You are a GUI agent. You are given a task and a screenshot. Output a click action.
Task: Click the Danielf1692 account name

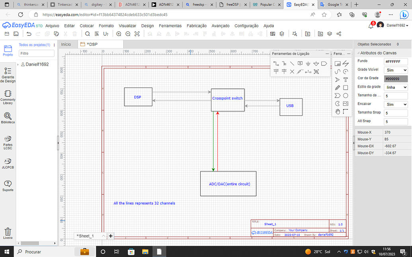[396, 25]
